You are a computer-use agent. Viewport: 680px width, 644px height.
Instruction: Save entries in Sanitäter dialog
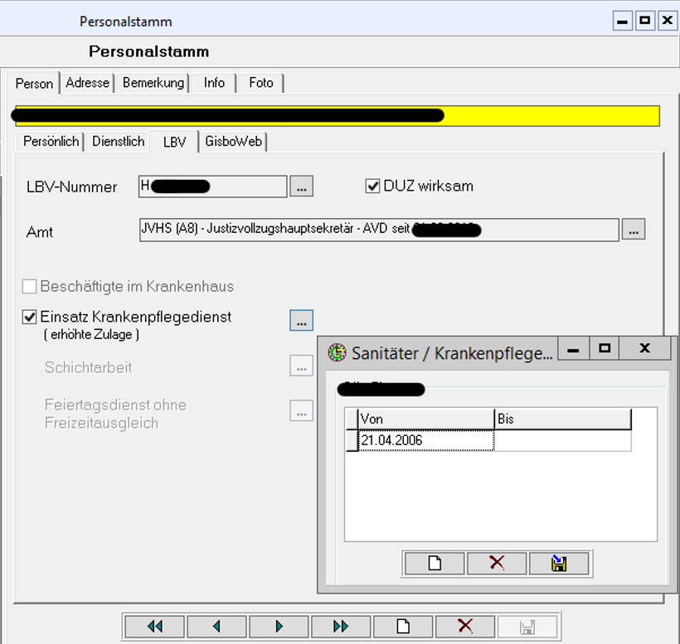559,564
